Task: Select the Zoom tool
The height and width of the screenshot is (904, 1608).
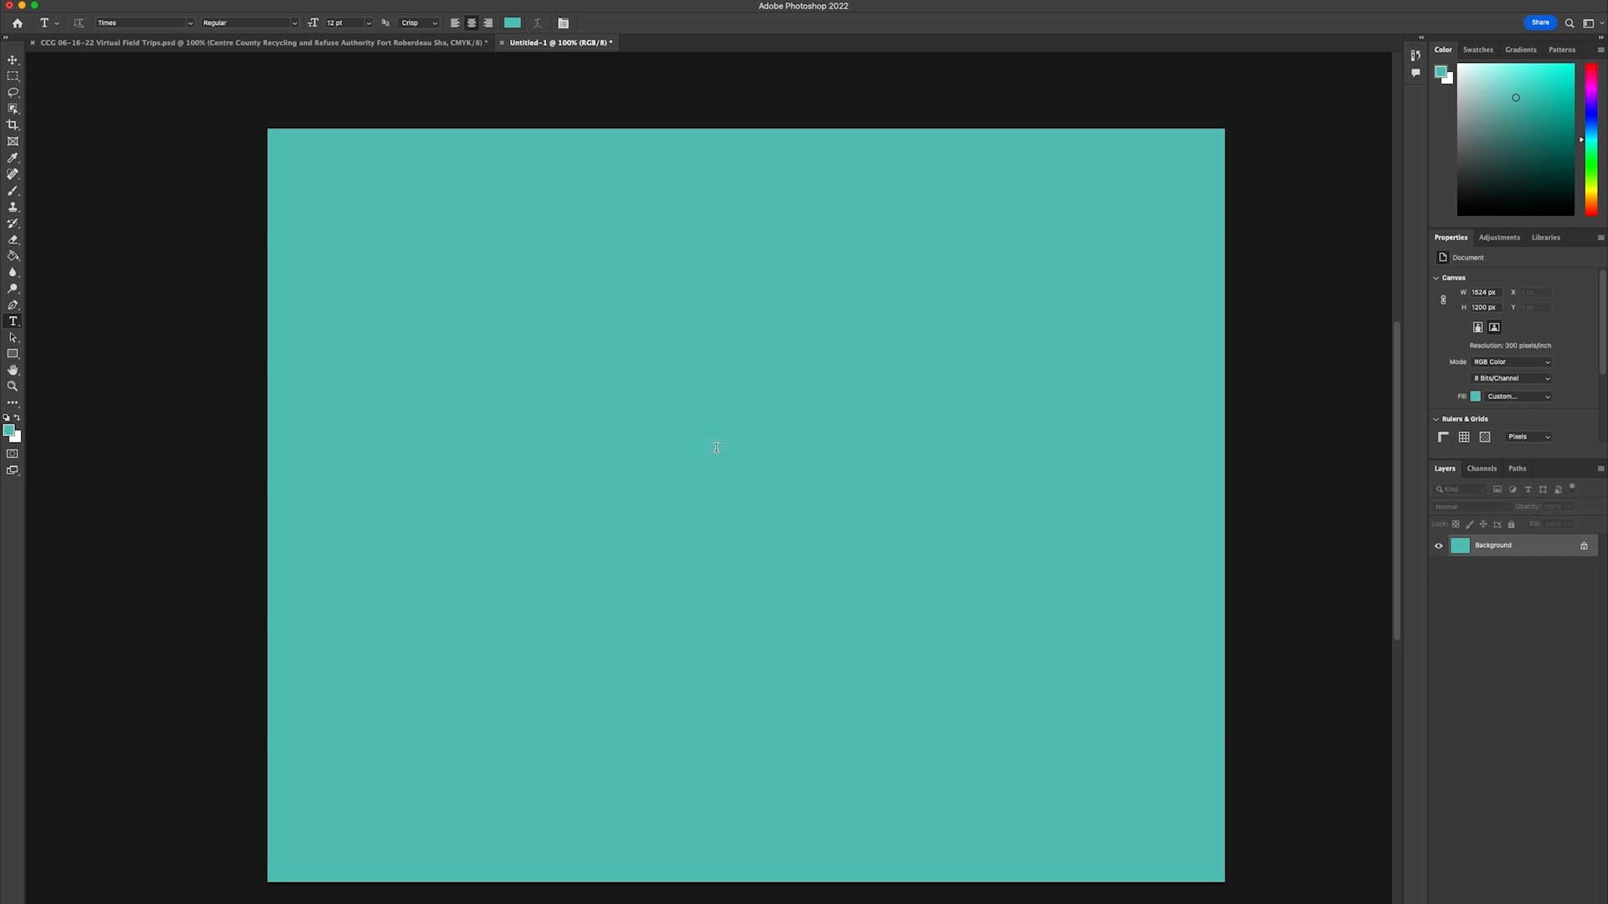Action: tap(13, 387)
